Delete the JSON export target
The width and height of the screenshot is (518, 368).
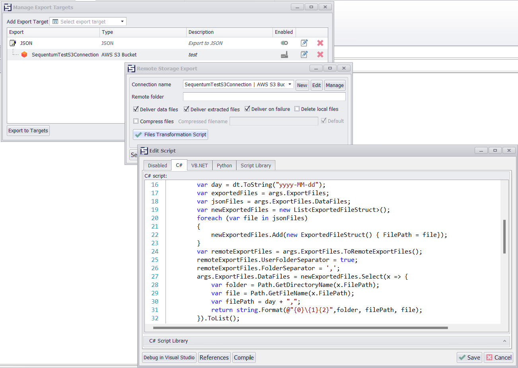(320, 43)
